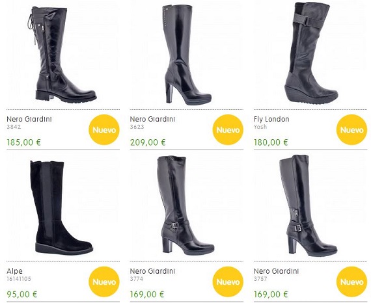Screen dimensions: 371x303
Task: Open the Nero Giardini 3774 buckle boot image
Action: point(185,205)
